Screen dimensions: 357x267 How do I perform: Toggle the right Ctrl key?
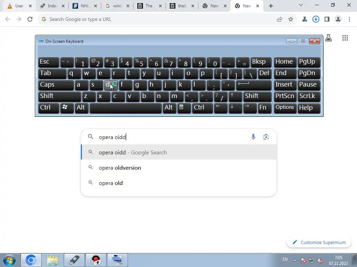(203, 108)
